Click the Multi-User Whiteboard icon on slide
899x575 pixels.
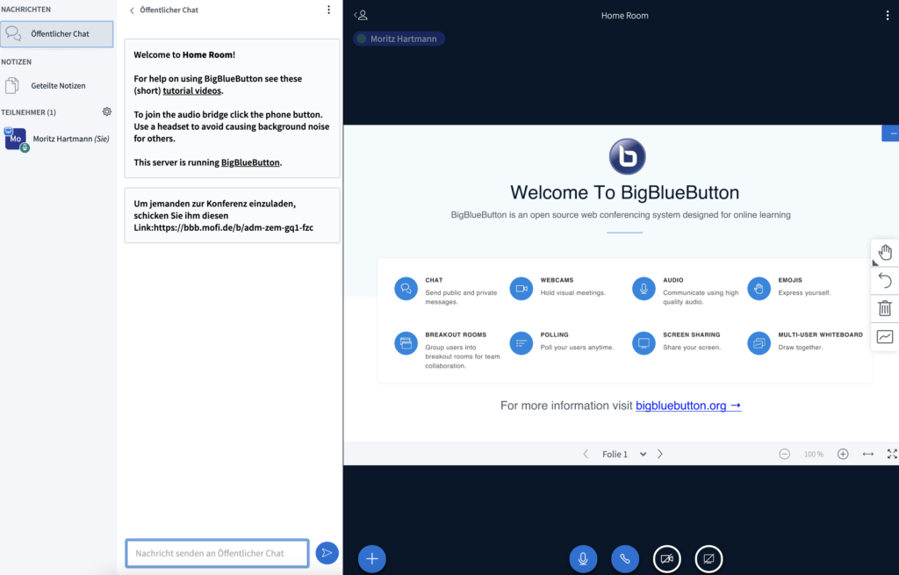coord(759,343)
